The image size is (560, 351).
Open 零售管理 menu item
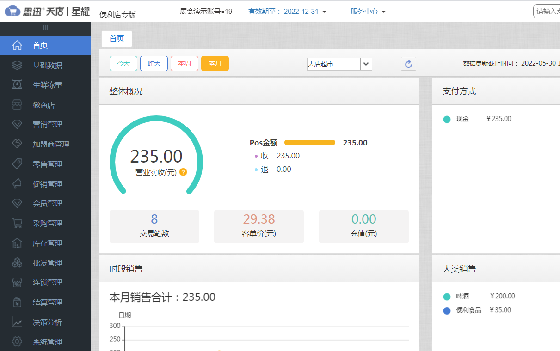click(x=45, y=164)
